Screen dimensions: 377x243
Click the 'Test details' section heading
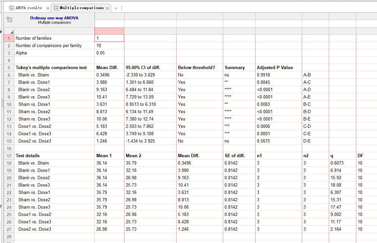[28, 156]
